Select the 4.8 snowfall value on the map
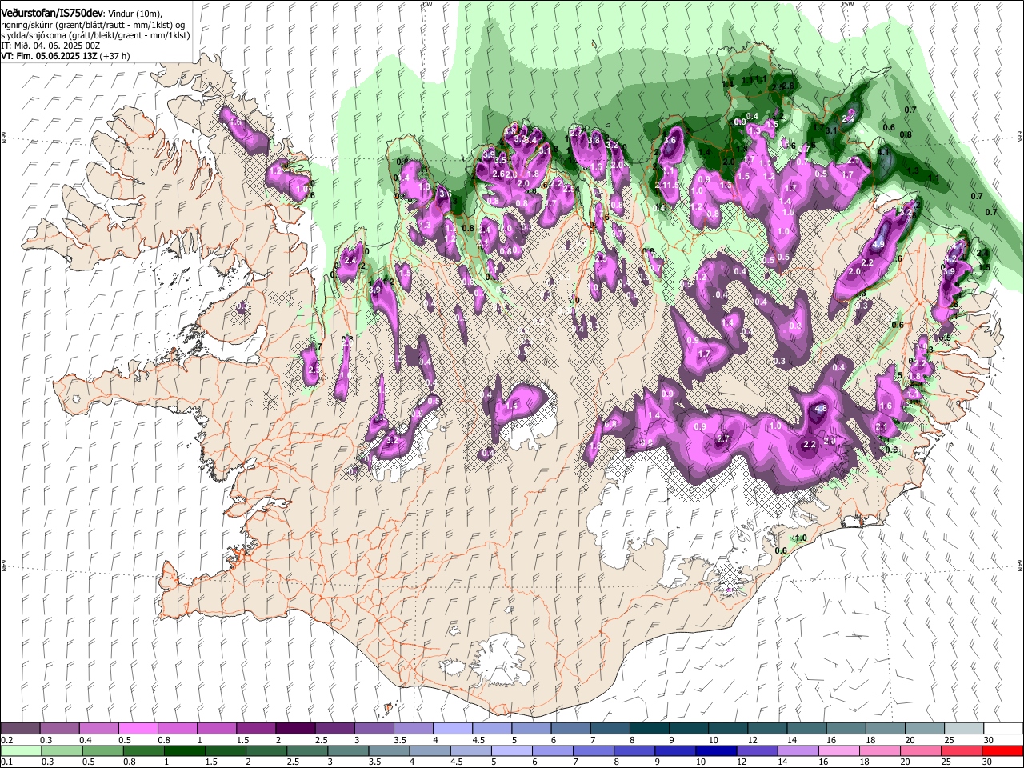This screenshot has width=1024, height=768. point(820,409)
